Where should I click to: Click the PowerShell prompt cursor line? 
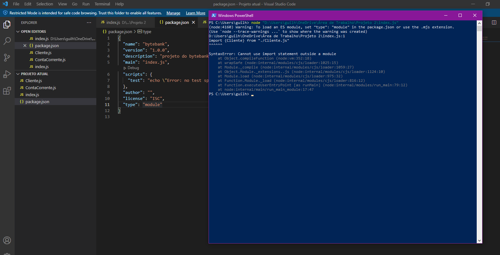(x=231, y=94)
